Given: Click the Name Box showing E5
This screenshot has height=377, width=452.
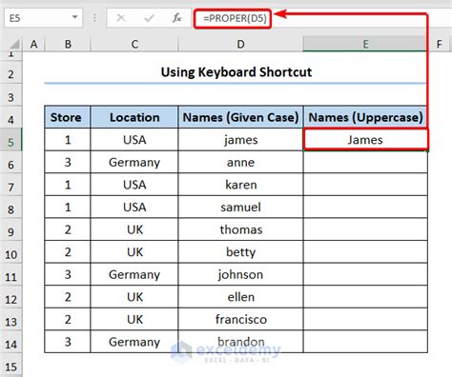Looking at the screenshot, I should [x=43, y=18].
